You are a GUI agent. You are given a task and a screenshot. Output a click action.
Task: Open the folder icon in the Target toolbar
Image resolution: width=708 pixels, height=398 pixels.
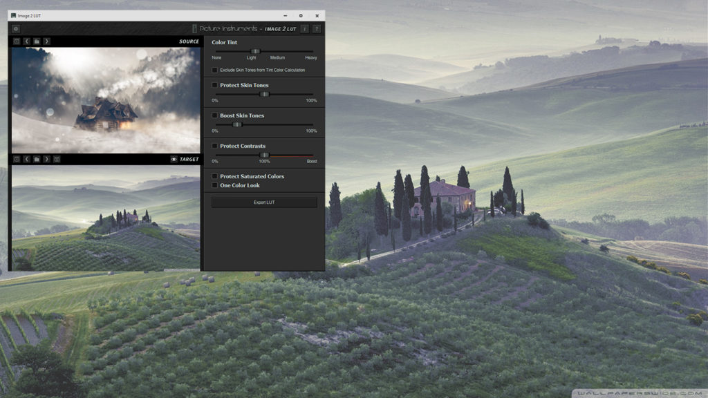pyautogui.click(x=36, y=159)
